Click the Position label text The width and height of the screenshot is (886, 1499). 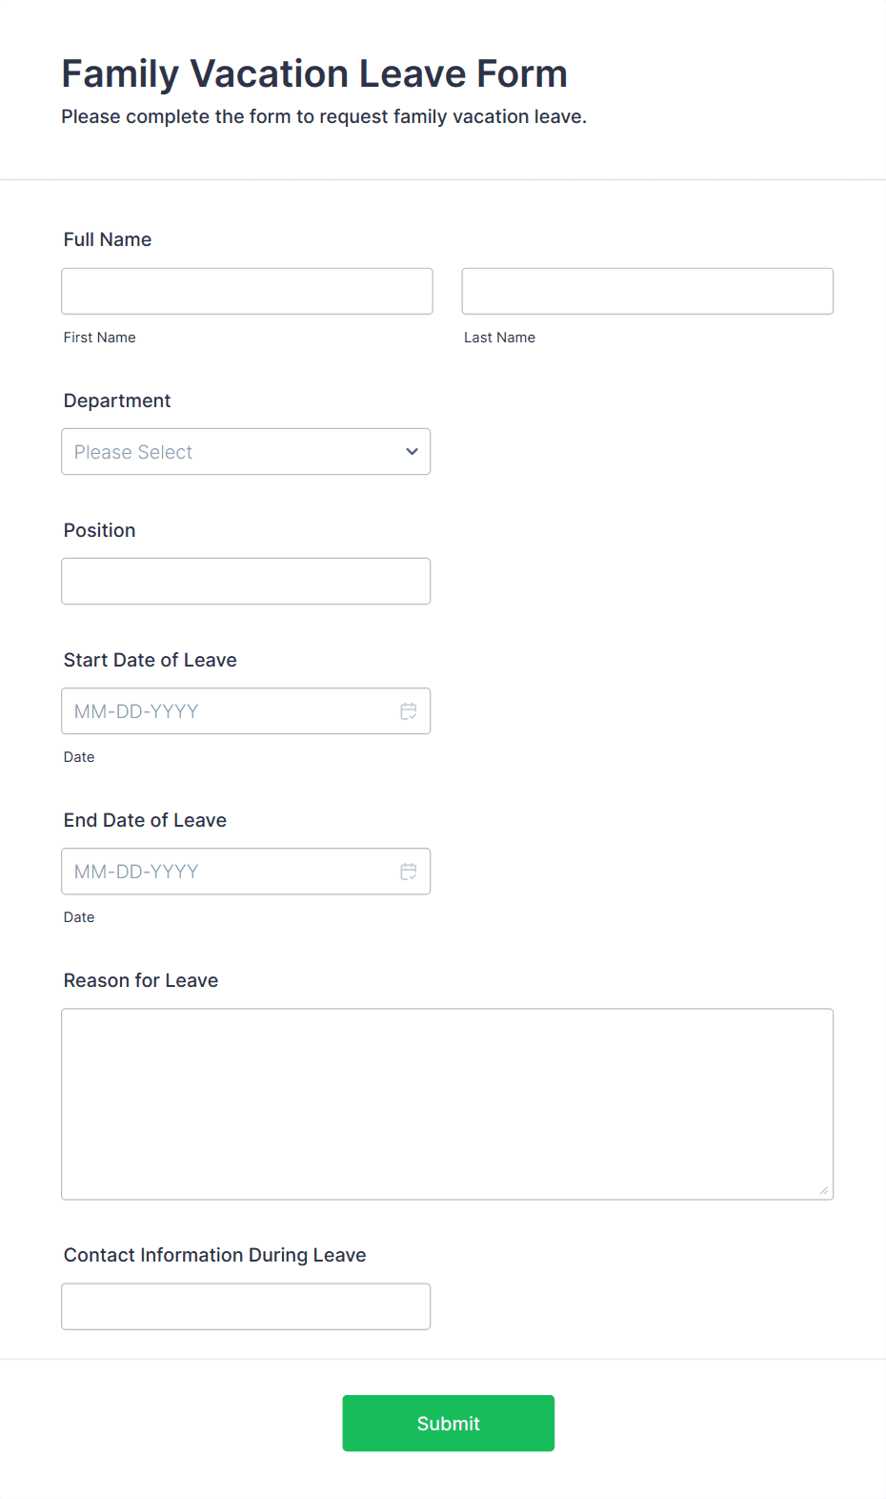pos(100,530)
